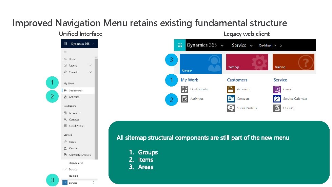Open Social Profiles in the sidebar

pyautogui.click(x=78, y=126)
